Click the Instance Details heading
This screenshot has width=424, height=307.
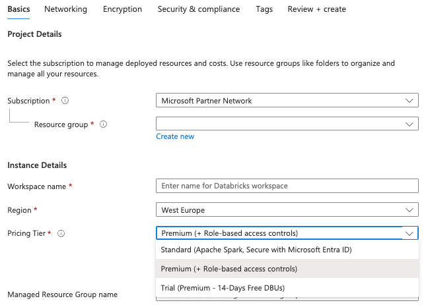pyautogui.click(x=37, y=165)
